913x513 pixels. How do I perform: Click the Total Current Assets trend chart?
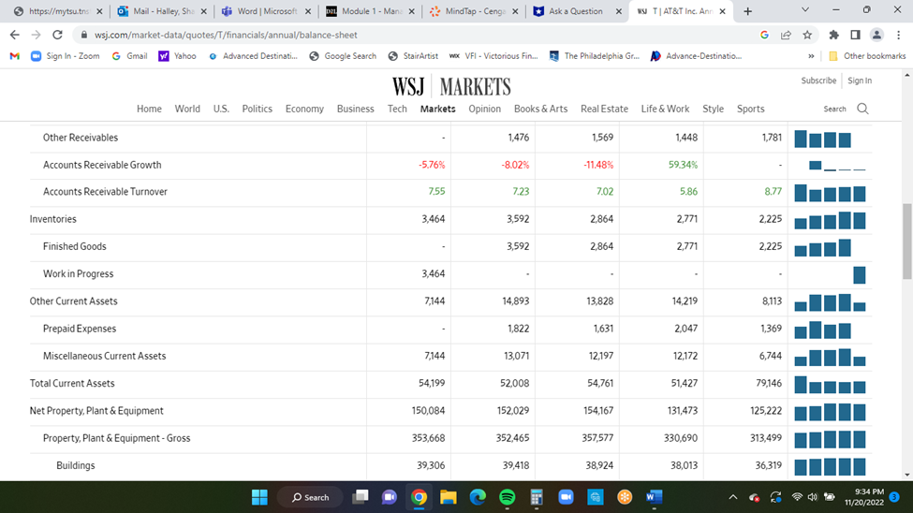coord(830,385)
